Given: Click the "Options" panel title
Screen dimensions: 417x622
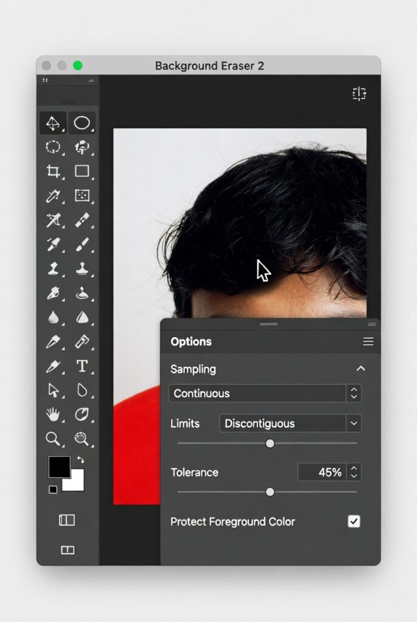Looking at the screenshot, I should tap(191, 341).
